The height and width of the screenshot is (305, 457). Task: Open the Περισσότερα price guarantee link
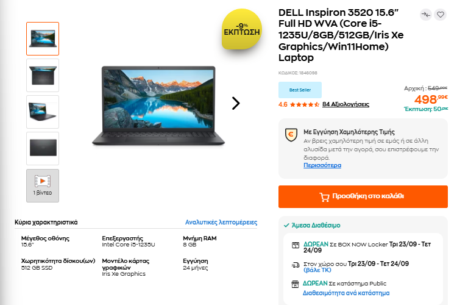(322, 165)
